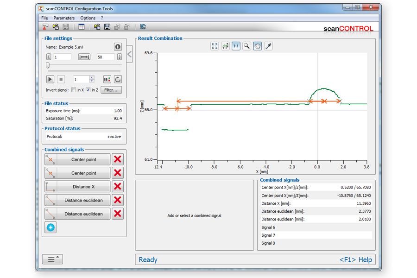Expand the bottom-left list menu button
The height and width of the screenshot is (278, 417).
[52, 259]
